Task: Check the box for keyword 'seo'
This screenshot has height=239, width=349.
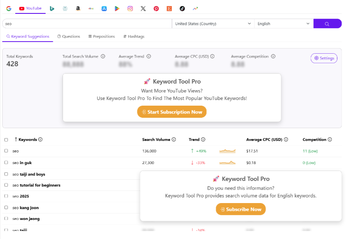Action: [6, 151]
